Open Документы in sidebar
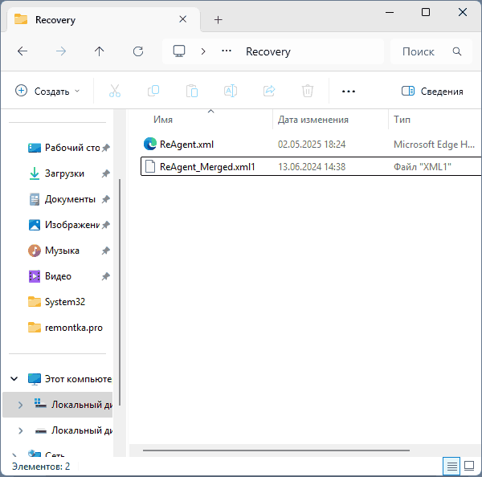The image size is (482, 477). coord(63,199)
